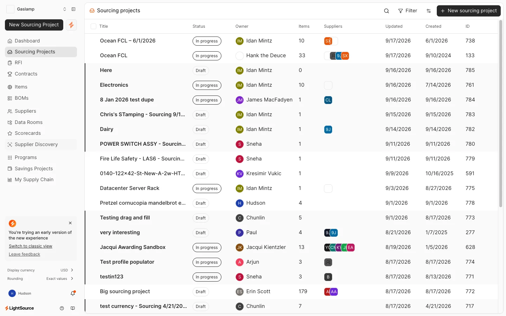Screen dimensions: 506x316
Task: Click the Draft status of Big sourcing project
Action: (201, 292)
